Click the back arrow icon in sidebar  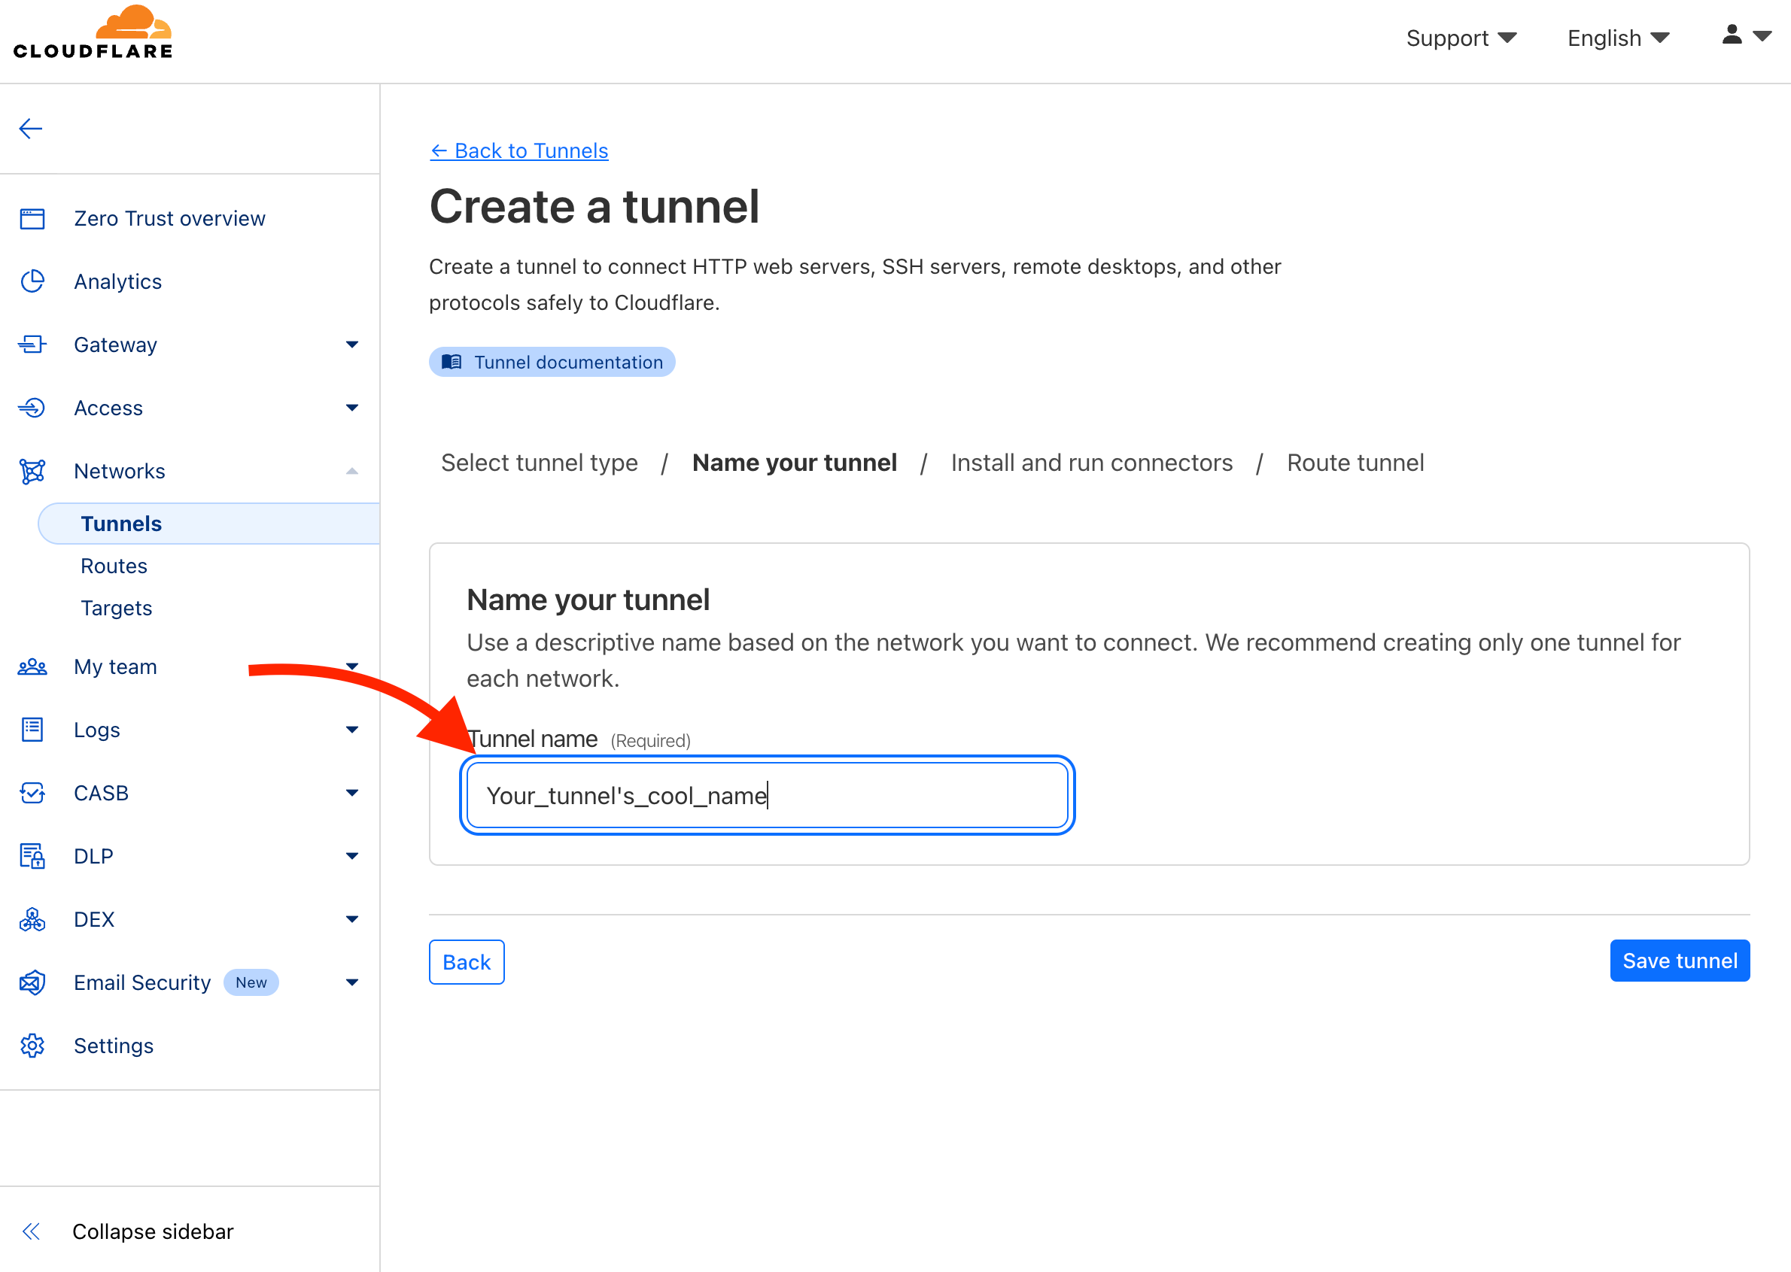click(31, 129)
